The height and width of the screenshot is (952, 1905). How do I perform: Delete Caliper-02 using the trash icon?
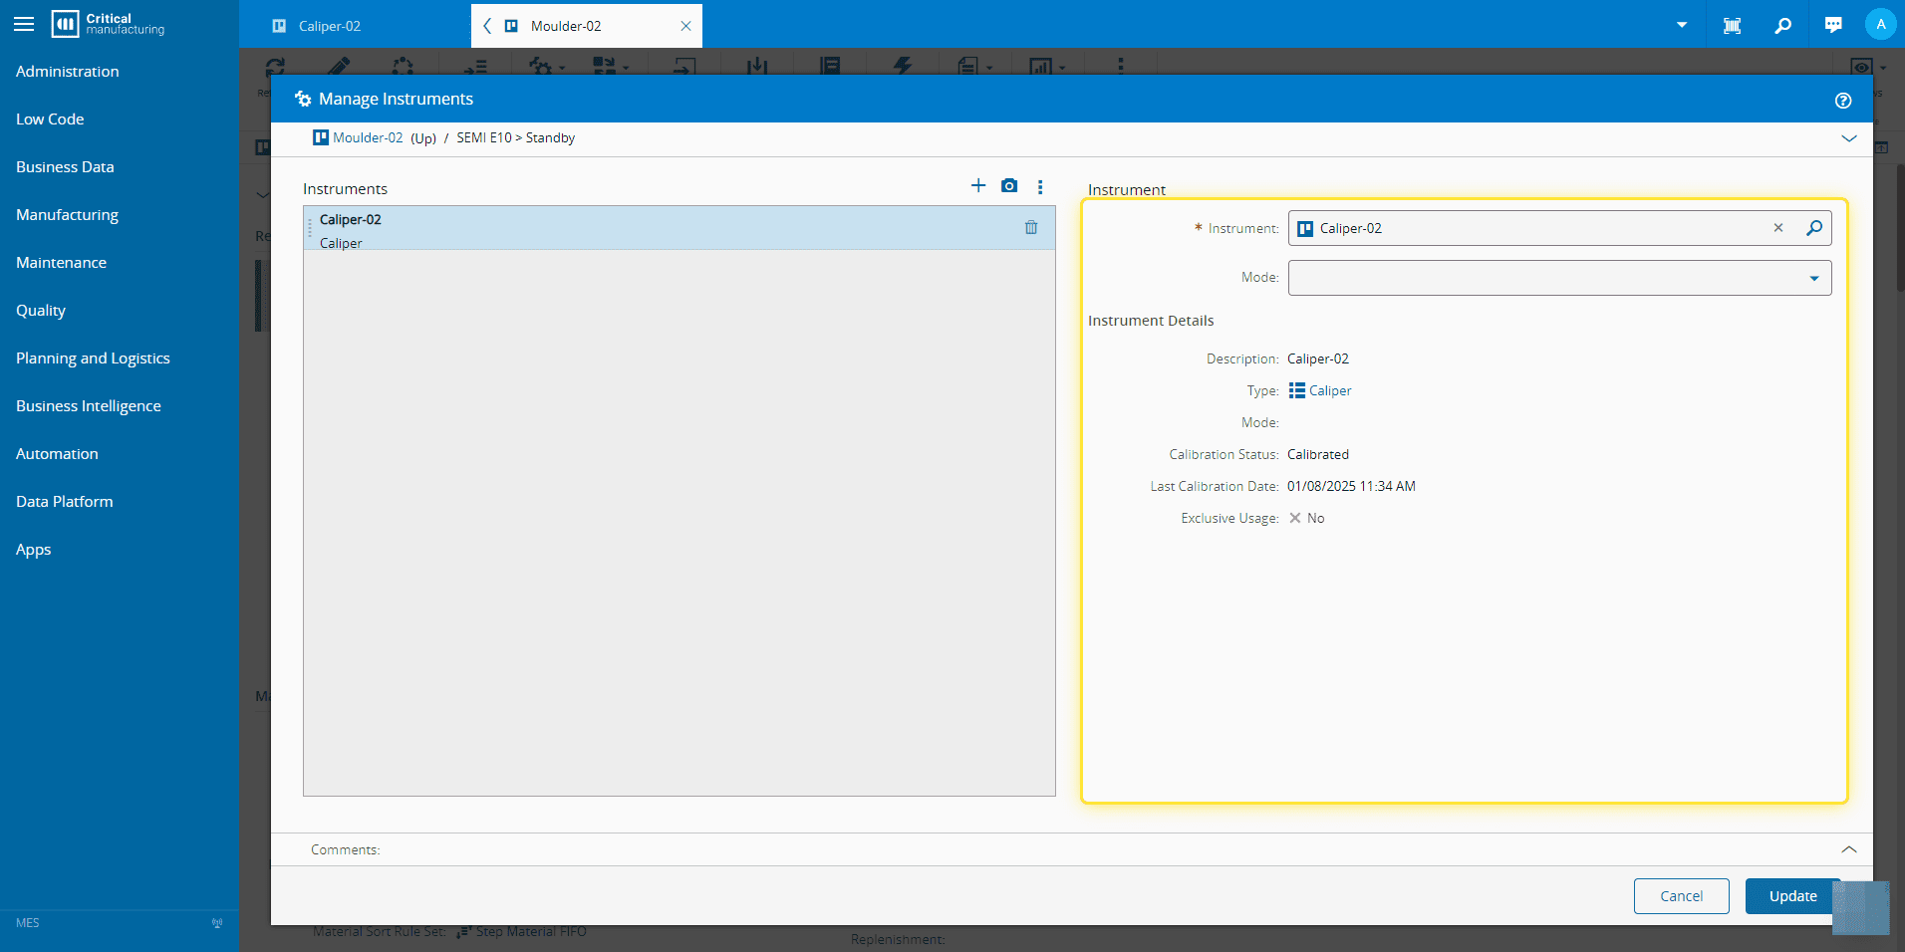[x=1031, y=228]
